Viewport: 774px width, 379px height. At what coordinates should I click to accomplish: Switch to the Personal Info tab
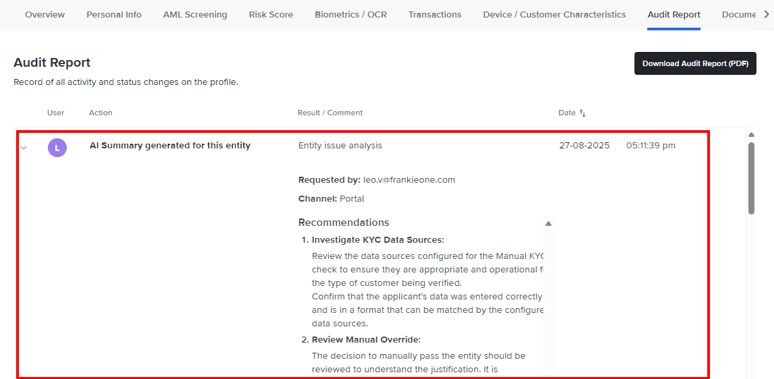click(x=114, y=14)
